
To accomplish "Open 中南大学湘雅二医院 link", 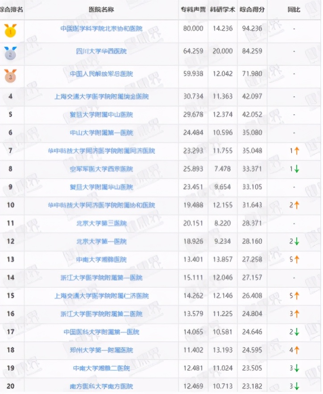I will click(x=101, y=368).
